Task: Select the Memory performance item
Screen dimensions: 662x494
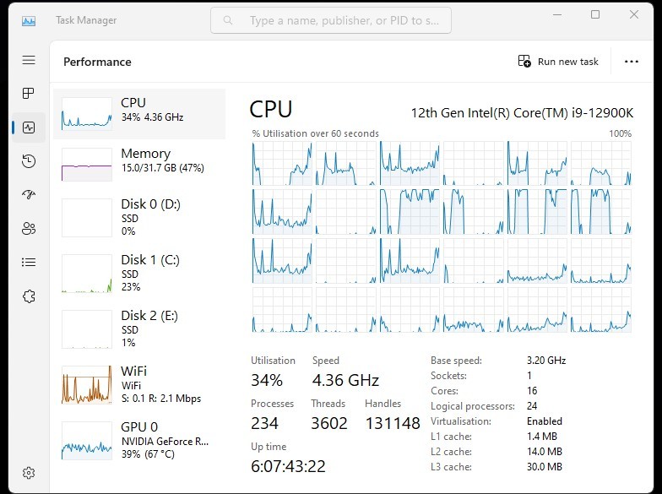Action: pyautogui.click(x=139, y=164)
